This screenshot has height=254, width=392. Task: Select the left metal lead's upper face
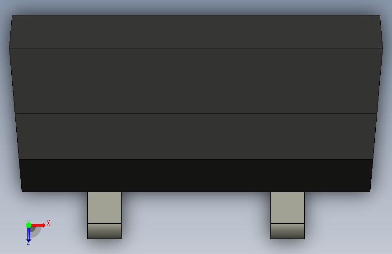[104, 207]
